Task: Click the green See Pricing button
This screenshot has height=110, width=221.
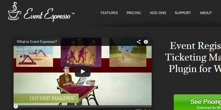Action: pyautogui.click(x=197, y=102)
